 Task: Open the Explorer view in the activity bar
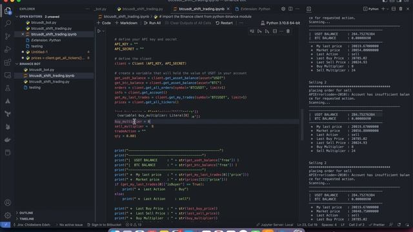pos(8,11)
